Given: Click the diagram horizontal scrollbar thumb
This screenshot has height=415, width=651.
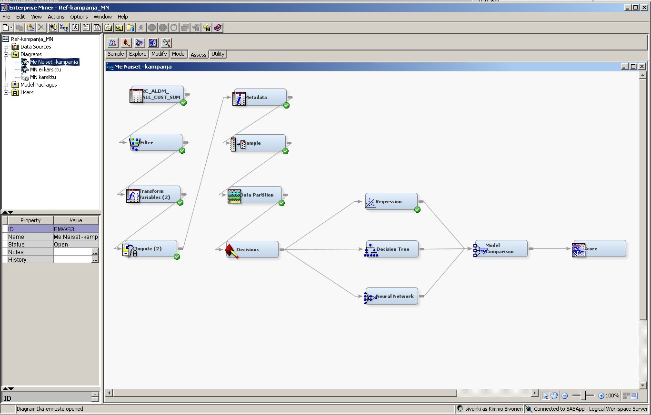Looking at the screenshot, I should 285,393.
